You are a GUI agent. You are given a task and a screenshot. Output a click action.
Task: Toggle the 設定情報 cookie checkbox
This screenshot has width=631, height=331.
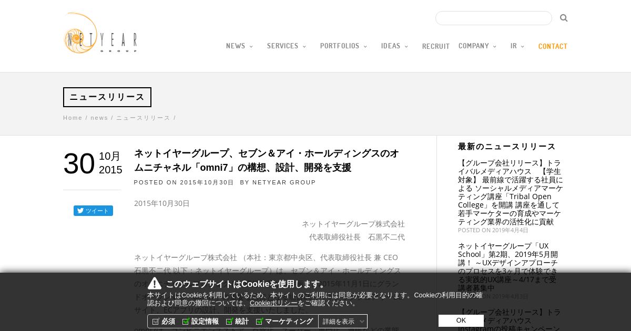point(186,322)
